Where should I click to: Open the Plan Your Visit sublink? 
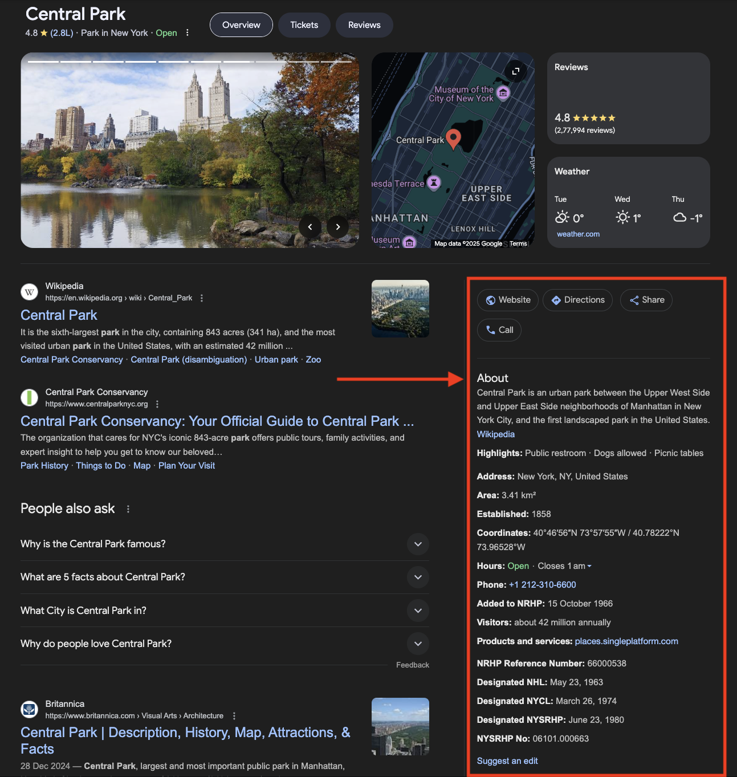tap(186, 466)
